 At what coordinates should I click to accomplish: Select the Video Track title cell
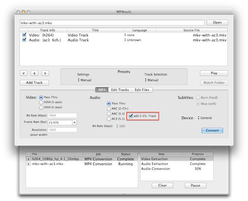[78, 35]
